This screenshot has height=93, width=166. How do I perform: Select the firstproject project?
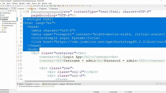coord(5,17)
